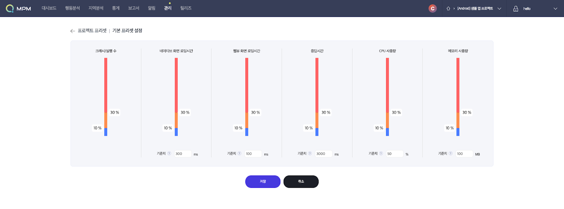Open the 대시보드 menu
The height and width of the screenshot is (209, 564).
pyautogui.click(x=49, y=8)
